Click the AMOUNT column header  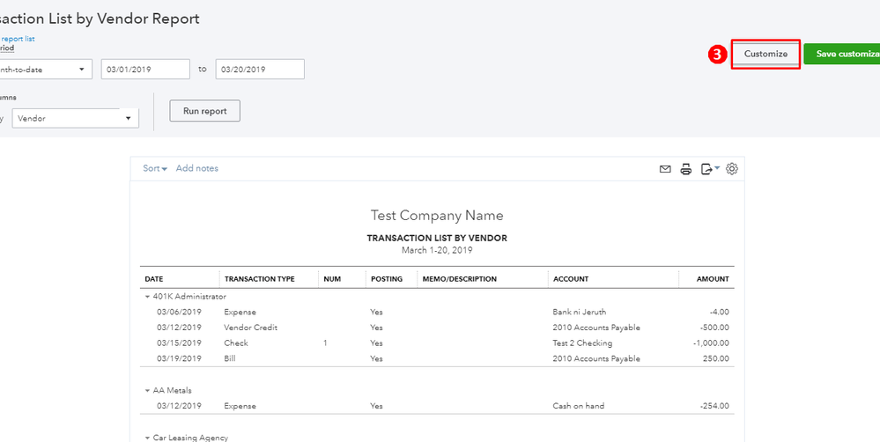click(712, 279)
